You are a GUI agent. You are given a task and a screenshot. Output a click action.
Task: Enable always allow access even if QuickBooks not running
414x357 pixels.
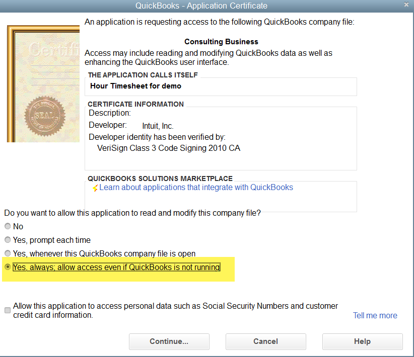point(8,267)
